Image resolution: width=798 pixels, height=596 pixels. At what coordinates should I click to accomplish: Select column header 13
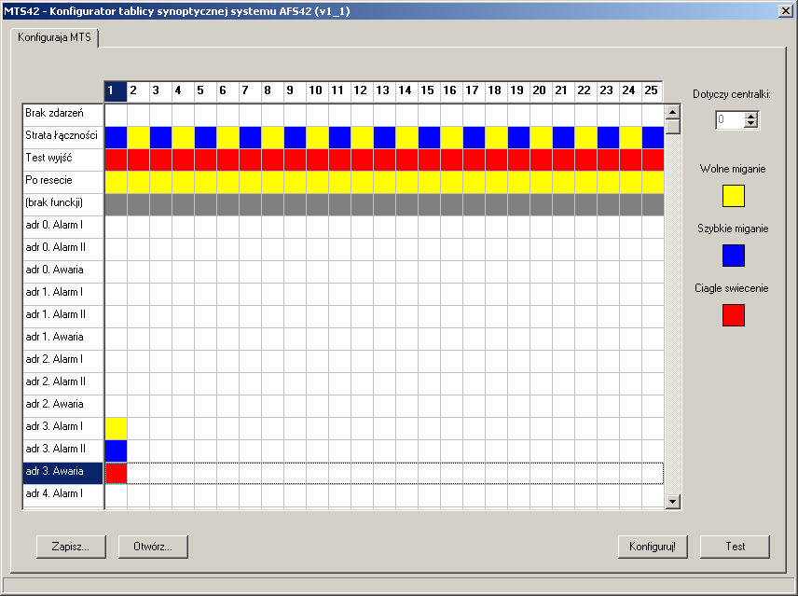[384, 91]
